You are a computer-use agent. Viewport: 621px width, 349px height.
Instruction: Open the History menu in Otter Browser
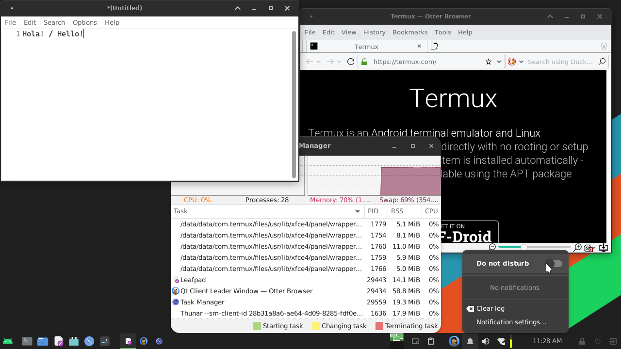tap(374, 32)
